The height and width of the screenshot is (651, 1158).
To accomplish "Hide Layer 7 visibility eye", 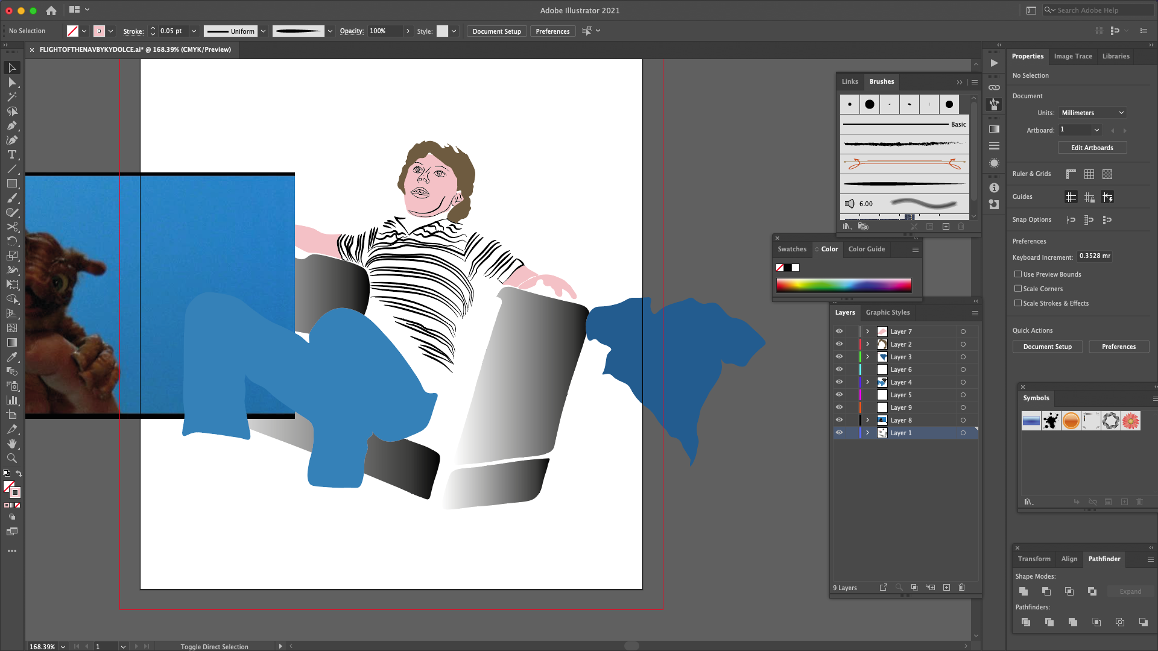I will tap(839, 331).
